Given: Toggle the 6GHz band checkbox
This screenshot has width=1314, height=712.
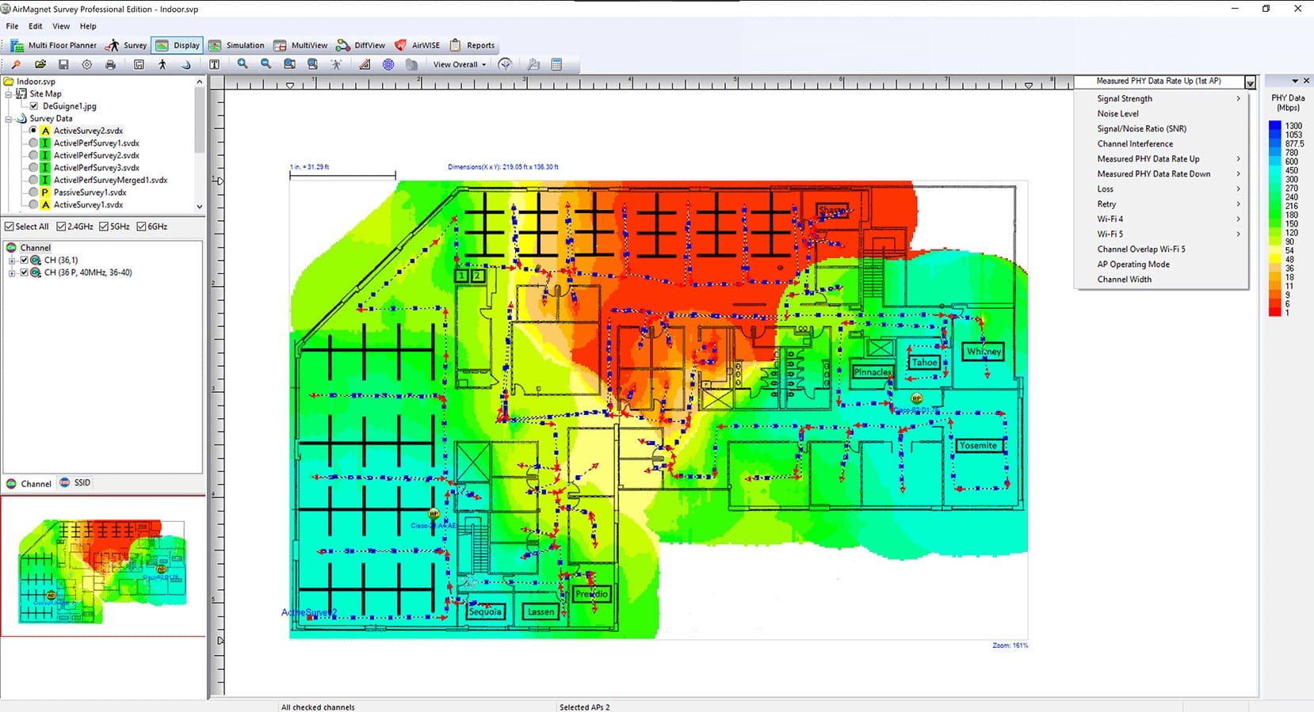Looking at the screenshot, I should pos(141,227).
